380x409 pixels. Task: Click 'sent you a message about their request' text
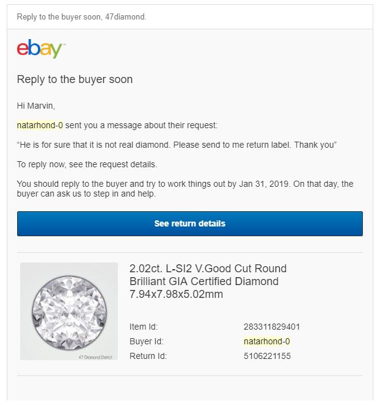click(x=141, y=126)
